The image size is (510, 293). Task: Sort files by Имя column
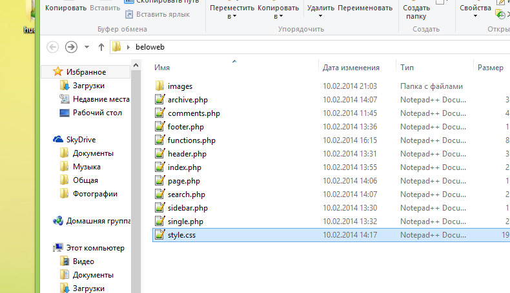[x=163, y=68]
